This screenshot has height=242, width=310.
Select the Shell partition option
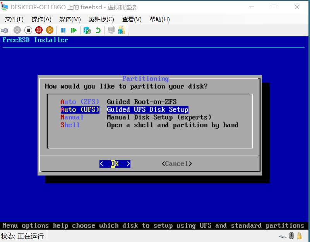(70, 125)
